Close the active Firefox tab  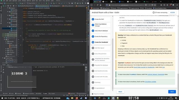[100, 2]
